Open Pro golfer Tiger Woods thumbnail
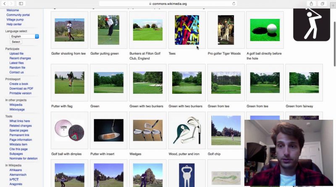 [226, 30]
